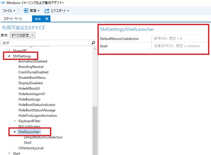Click the 検索 search field
211x155 pixels.
pyautogui.click(x=46, y=43)
